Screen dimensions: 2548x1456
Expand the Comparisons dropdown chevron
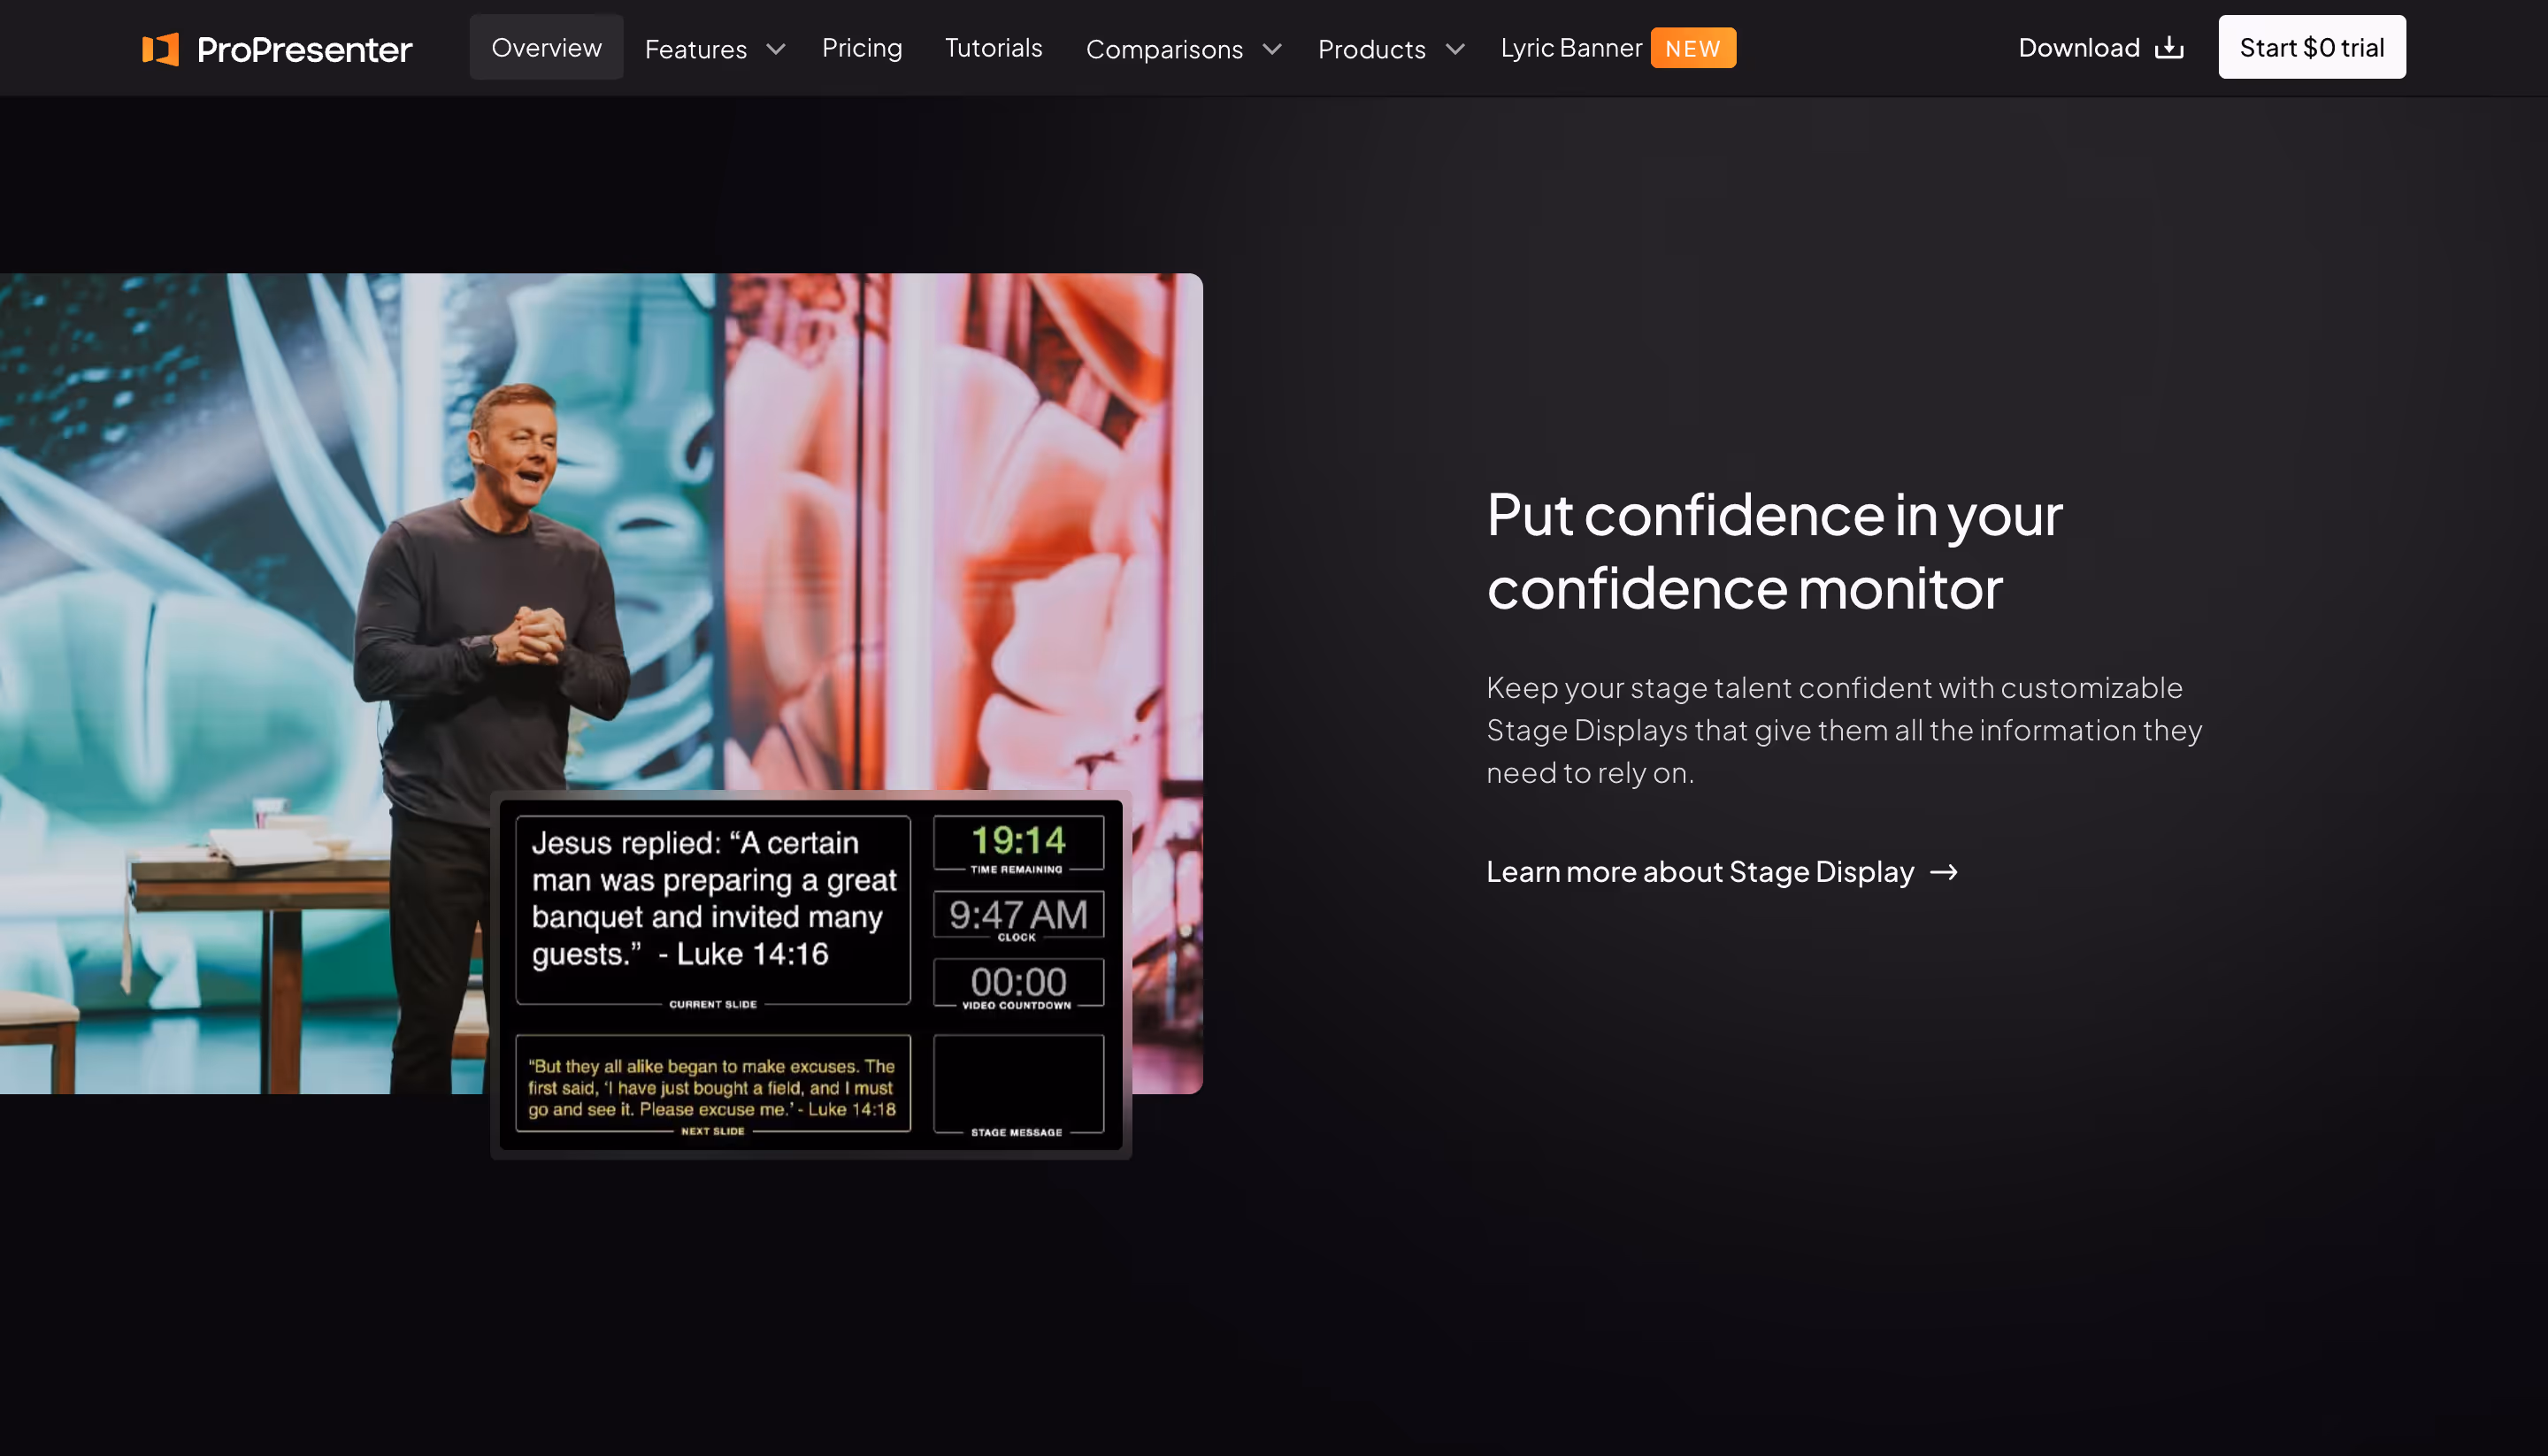(x=1271, y=49)
